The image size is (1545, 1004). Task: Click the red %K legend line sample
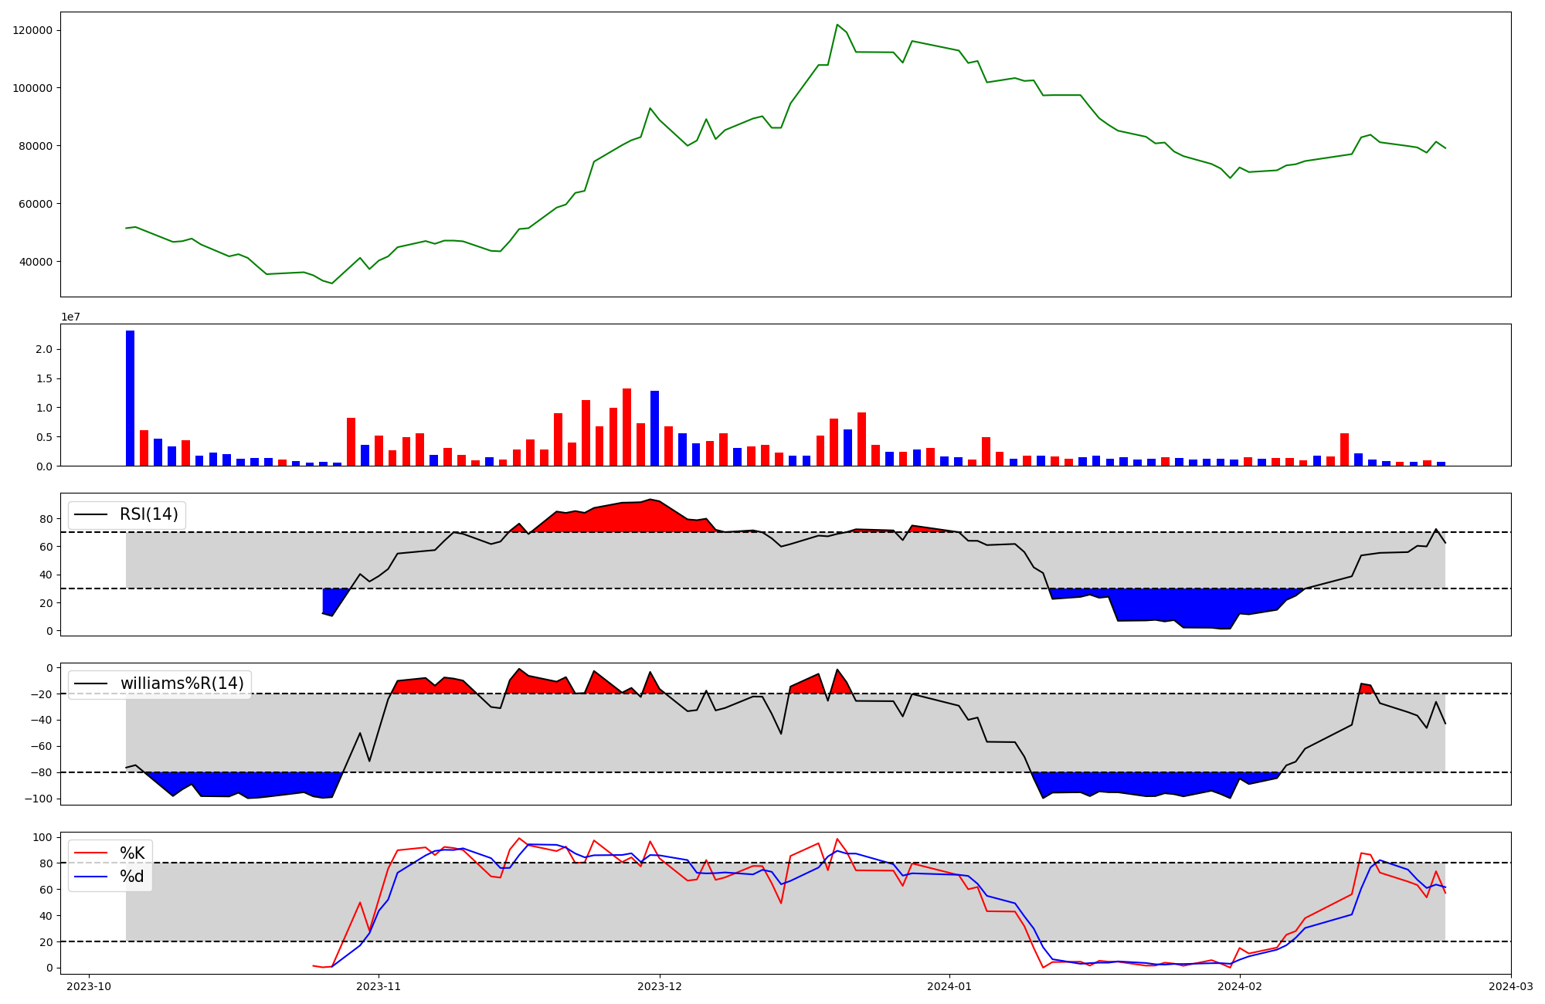pyautogui.click(x=91, y=853)
